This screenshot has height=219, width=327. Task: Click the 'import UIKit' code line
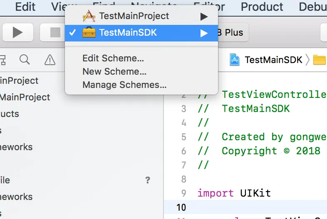click(x=234, y=193)
